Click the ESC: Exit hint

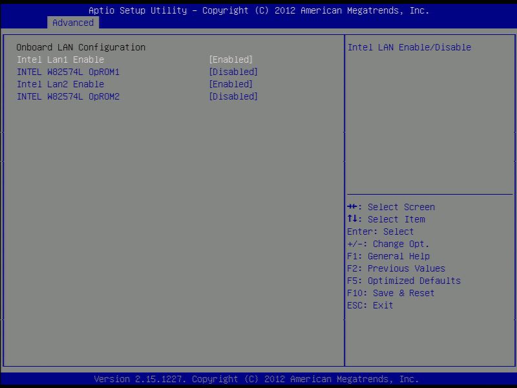pos(370,305)
